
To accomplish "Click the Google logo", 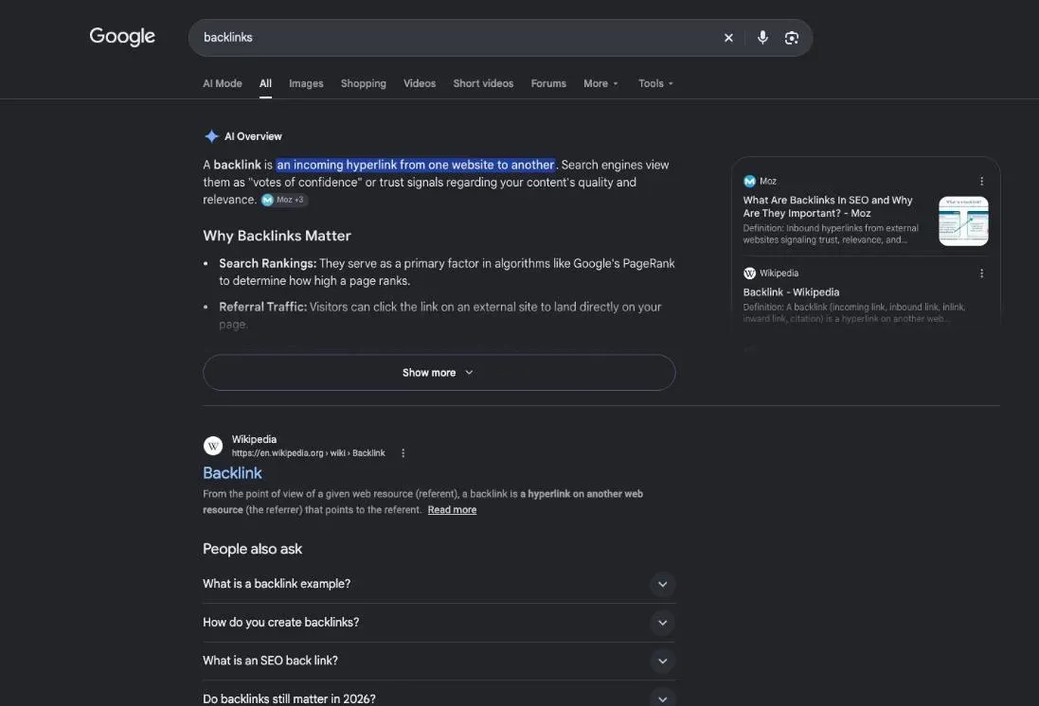I will tap(122, 36).
